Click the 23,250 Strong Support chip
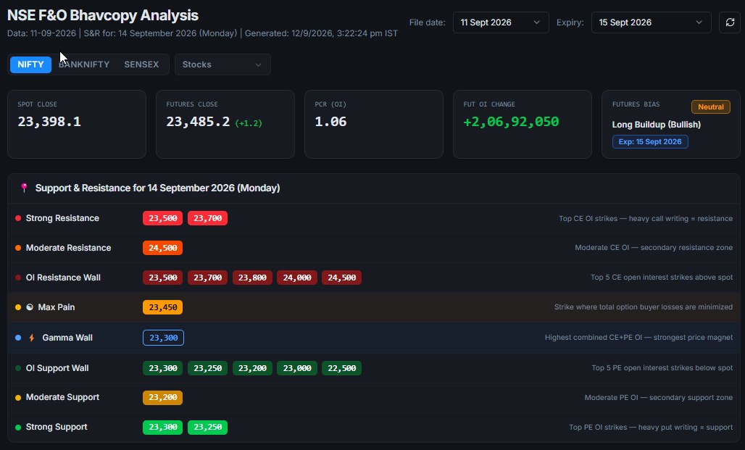The width and height of the screenshot is (745, 450). [x=208, y=428]
